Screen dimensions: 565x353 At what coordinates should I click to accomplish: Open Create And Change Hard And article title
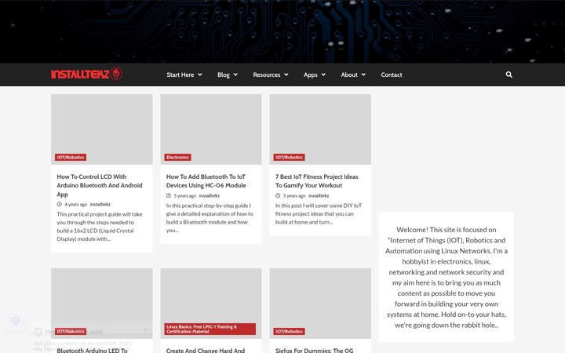(206, 350)
